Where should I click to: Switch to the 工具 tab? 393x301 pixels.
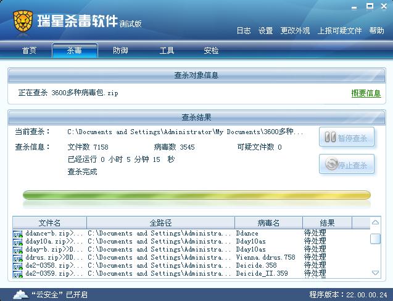(x=167, y=51)
